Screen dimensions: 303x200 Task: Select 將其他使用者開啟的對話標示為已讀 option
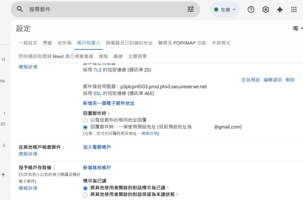[86, 187]
